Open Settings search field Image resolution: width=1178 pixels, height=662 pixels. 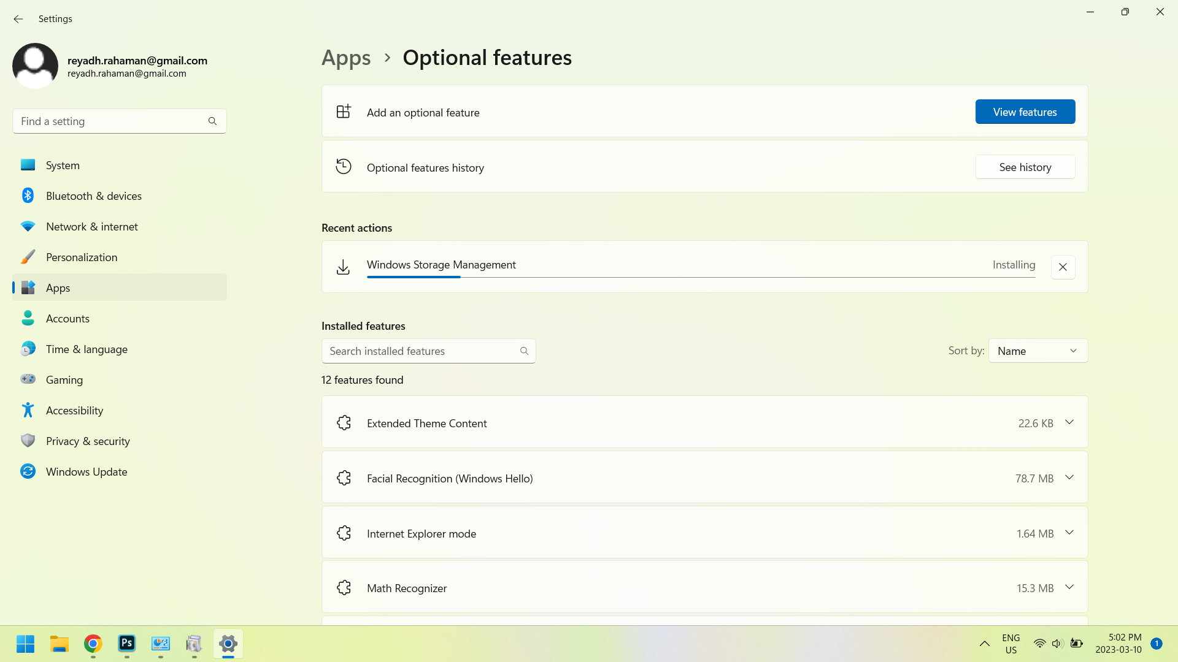pyautogui.click(x=119, y=121)
